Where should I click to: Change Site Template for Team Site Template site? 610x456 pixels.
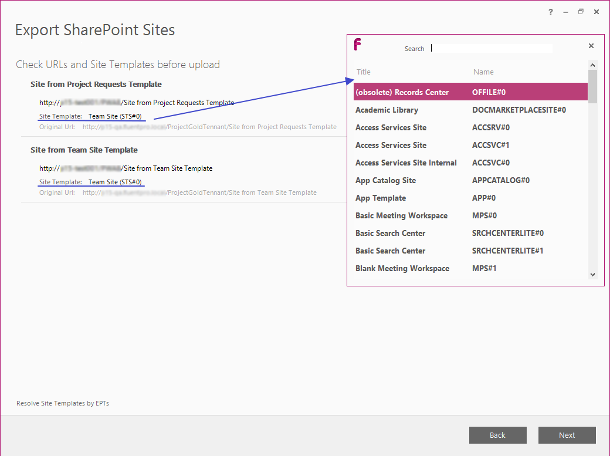tap(115, 182)
